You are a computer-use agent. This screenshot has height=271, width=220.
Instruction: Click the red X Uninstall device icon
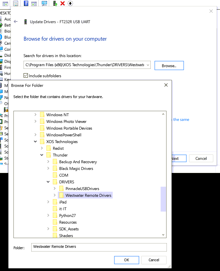tap(63, 3)
